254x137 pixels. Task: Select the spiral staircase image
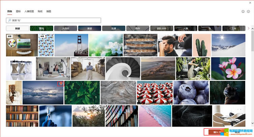[x=123, y=69]
